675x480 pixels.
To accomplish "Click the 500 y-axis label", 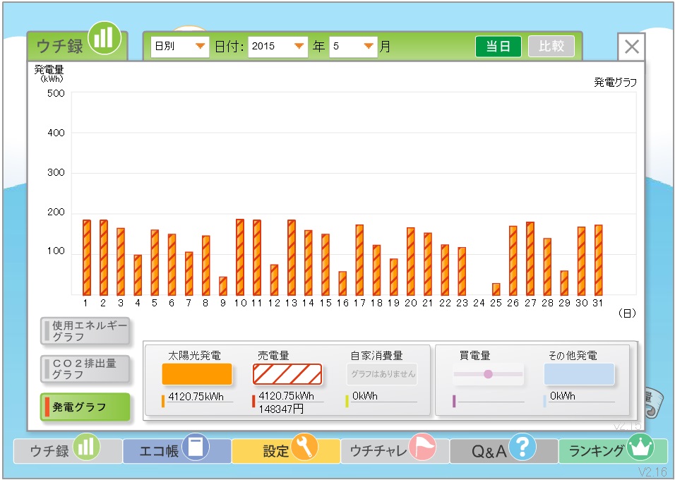I will click(x=56, y=93).
